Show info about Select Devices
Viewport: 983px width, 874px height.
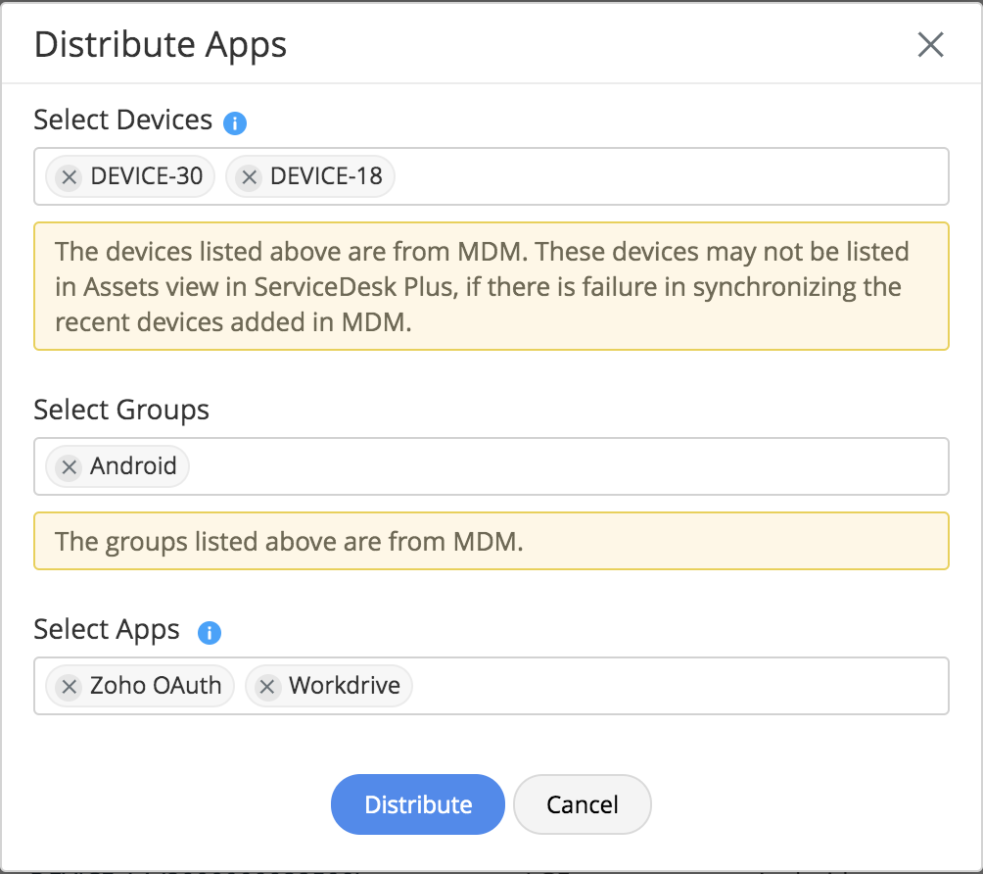coord(235,123)
